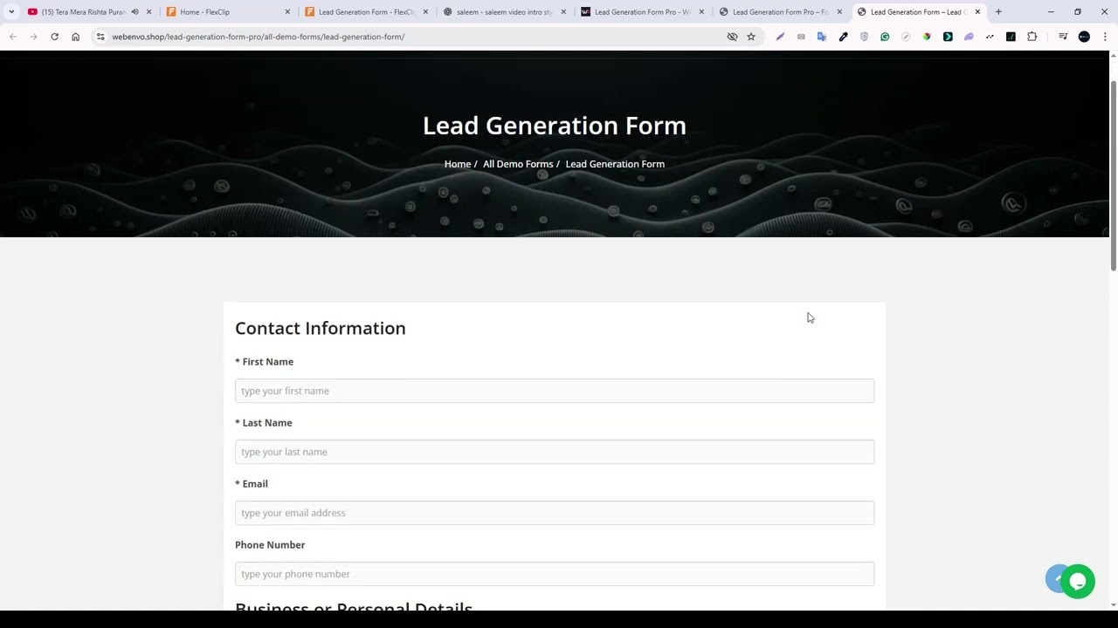Close the Tera Mera Rishta YouTube tab

pyautogui.click(x=148, y=12)
